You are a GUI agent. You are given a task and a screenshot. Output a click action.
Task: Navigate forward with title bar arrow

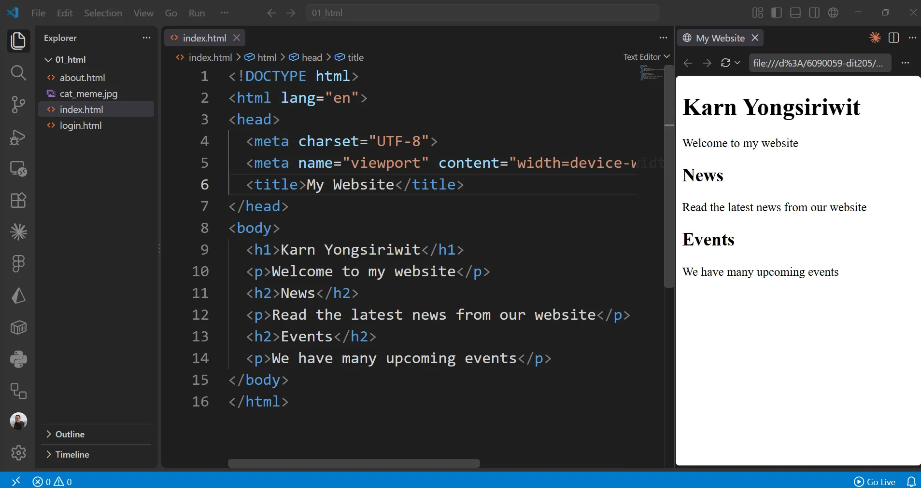coord(291,13)
